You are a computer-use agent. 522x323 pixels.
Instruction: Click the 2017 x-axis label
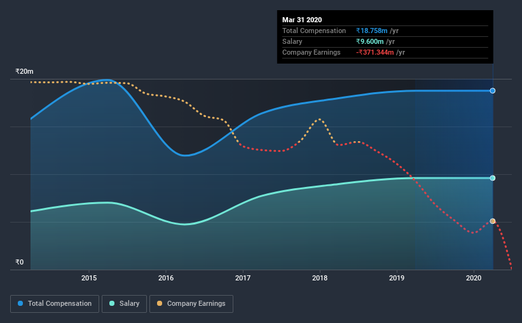[x=243, y=278]
